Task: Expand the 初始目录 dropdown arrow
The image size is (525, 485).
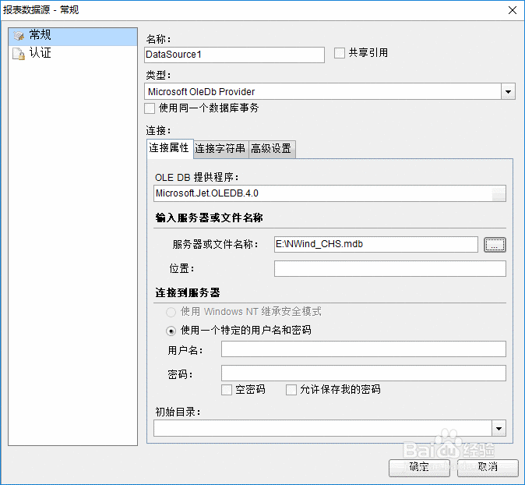Action: coord(499,428)
